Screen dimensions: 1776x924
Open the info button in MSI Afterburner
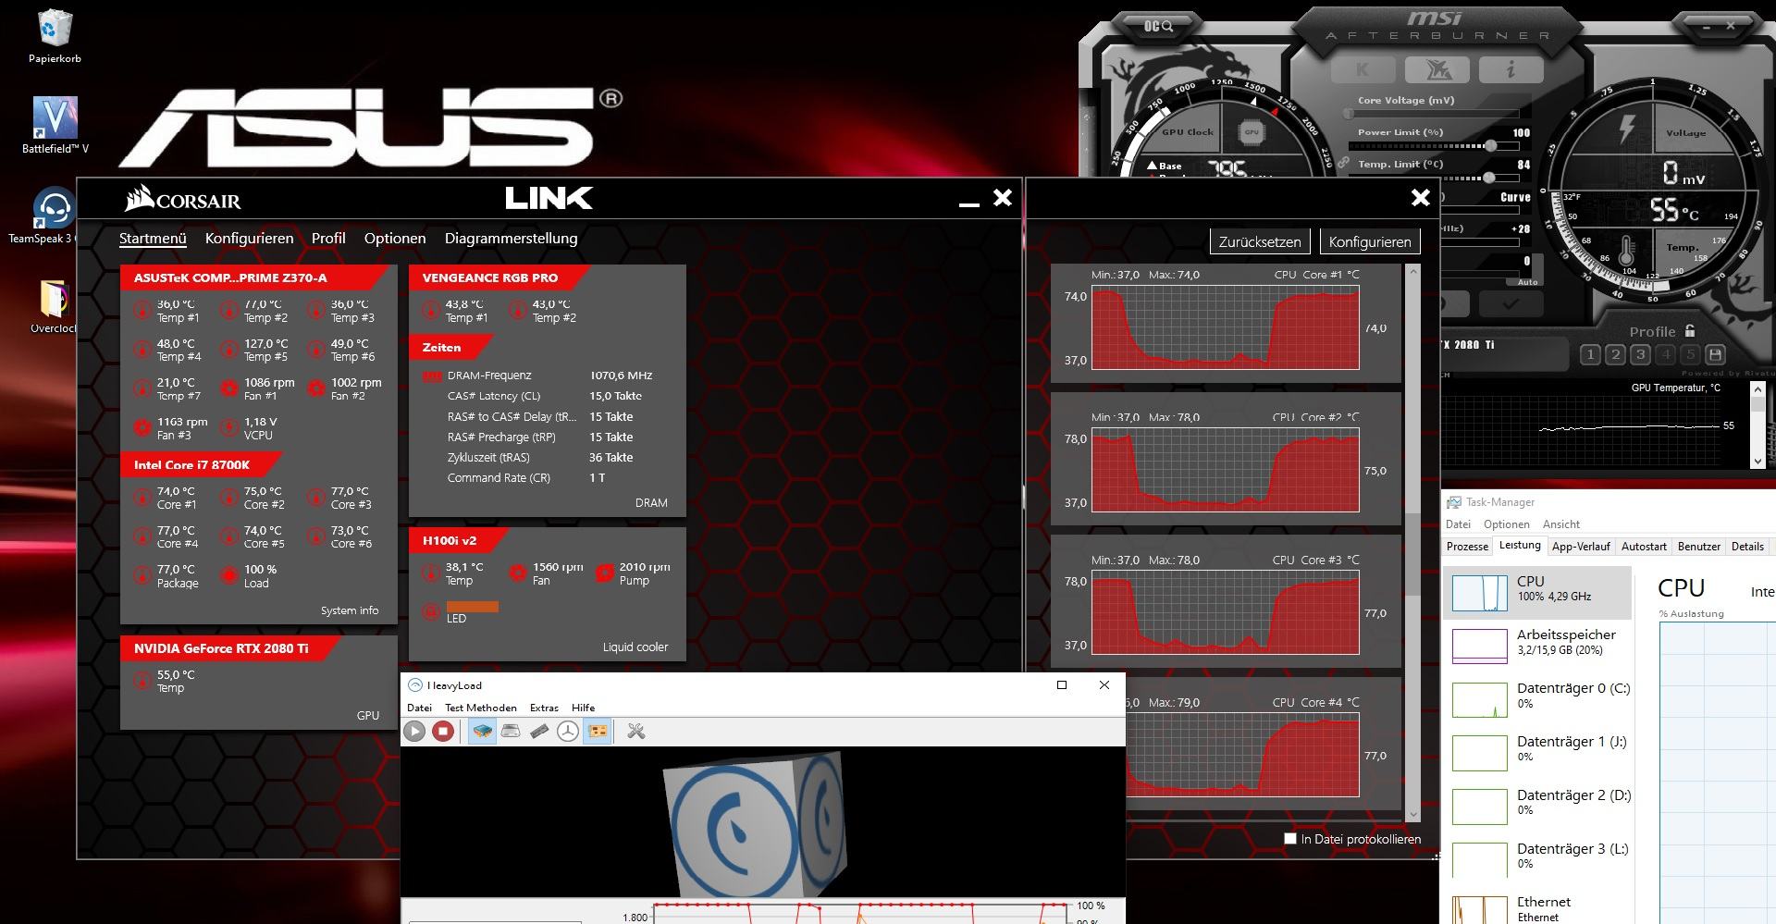tap(1511, 69)
